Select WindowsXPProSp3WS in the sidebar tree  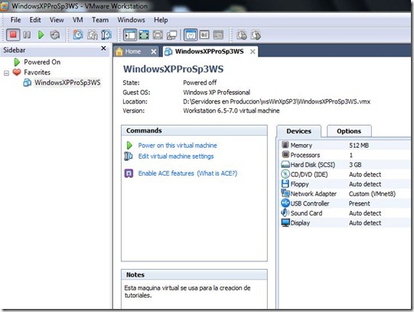[x=67, y=83]
